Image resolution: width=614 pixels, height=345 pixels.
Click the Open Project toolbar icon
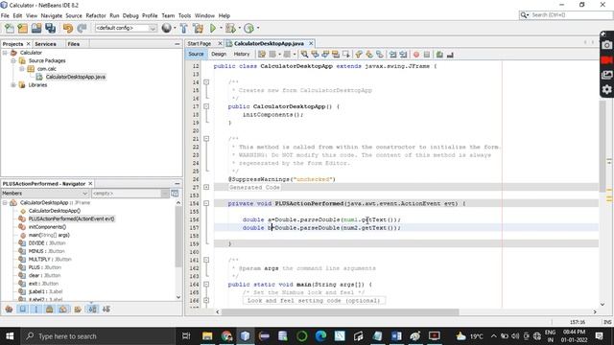click(x=36, y=28)
